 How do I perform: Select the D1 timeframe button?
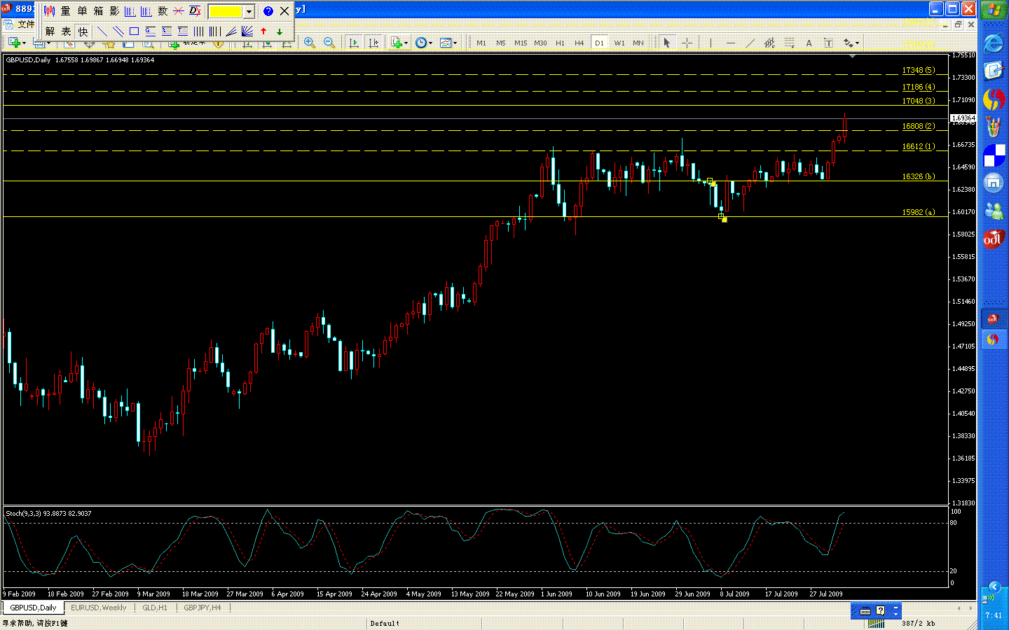[599, 43]
